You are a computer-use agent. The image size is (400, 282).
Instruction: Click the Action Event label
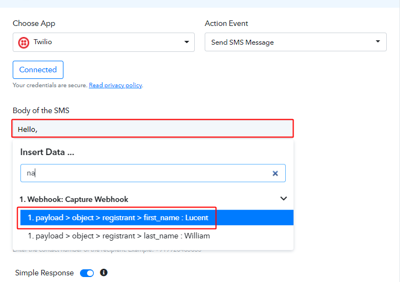[x=226, y=24]
